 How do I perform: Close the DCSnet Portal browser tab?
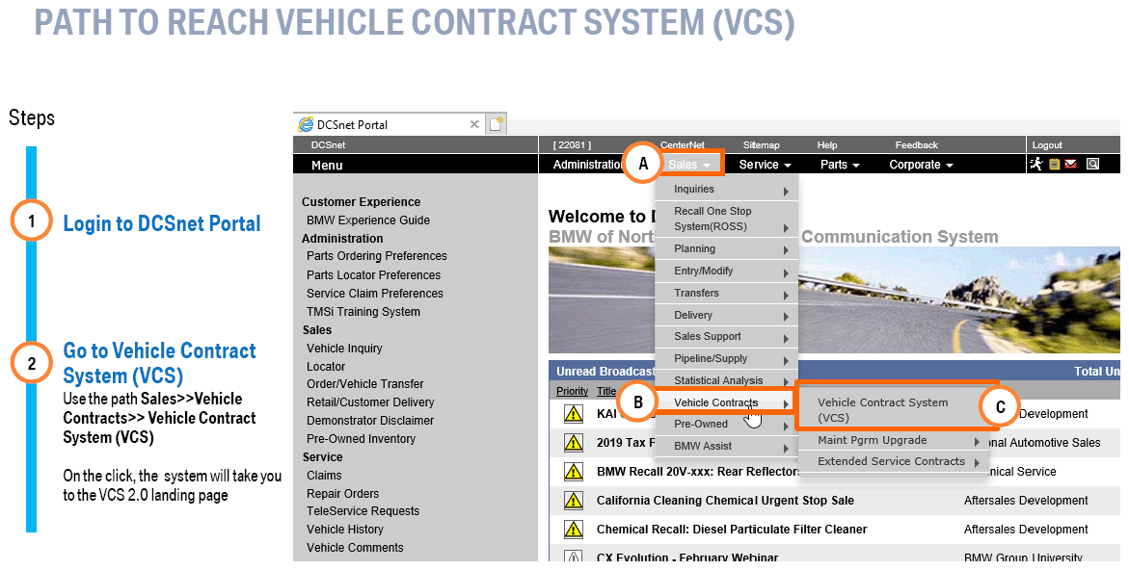pos(474,124)
